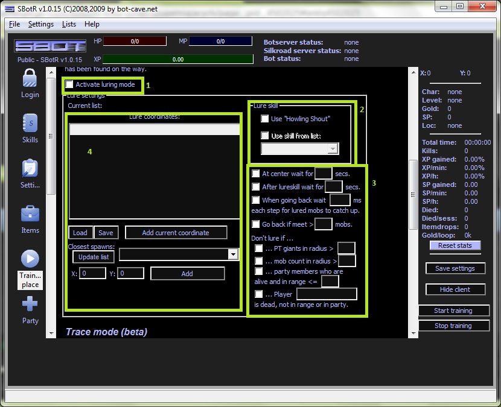Toggle At center wait for checkbox
This screenshot has height=407, width=501.
tap(255, 173)
